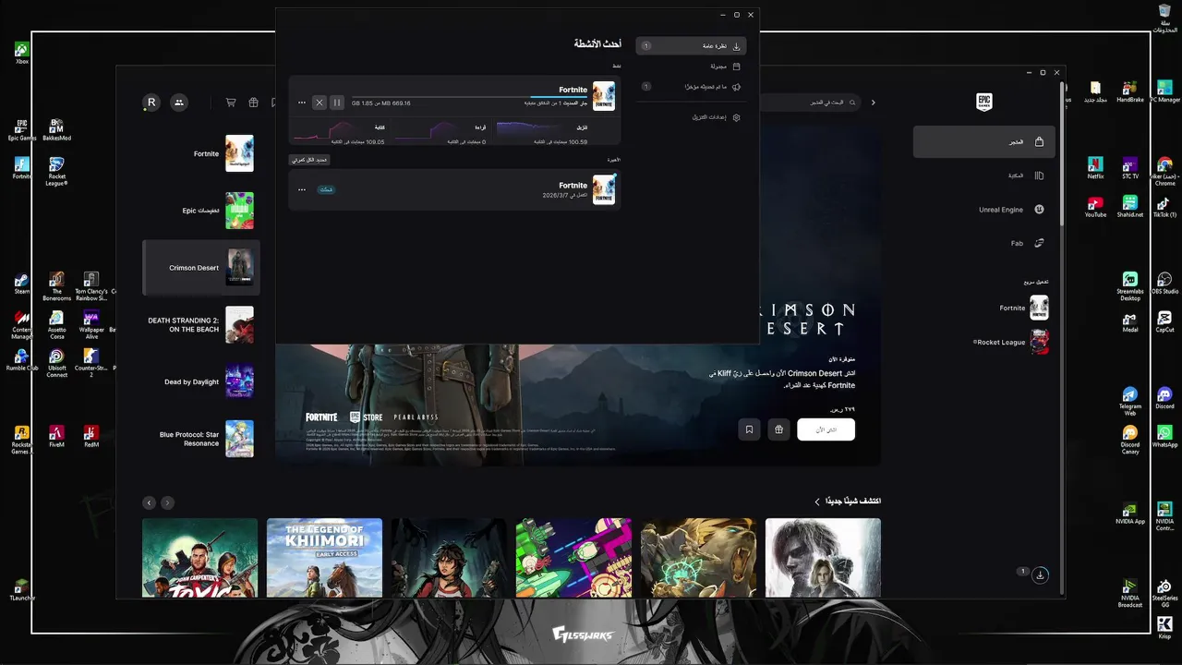This screenshot has width=1182, height=665.
Task: Open the RedM desktop shortcut
Action: [x=91, y=436]
